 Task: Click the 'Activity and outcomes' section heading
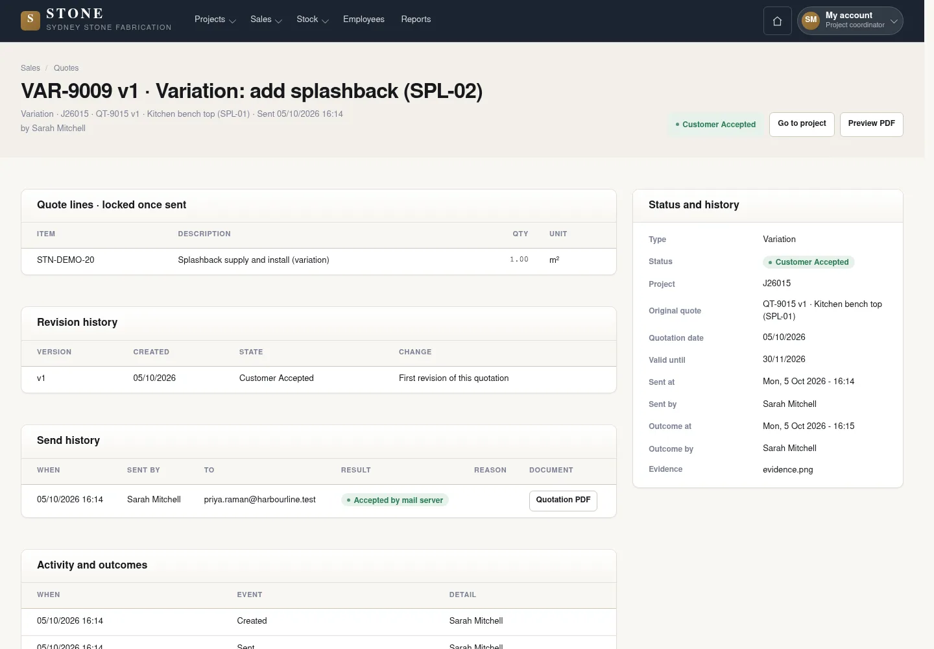[x=92, y=565]
